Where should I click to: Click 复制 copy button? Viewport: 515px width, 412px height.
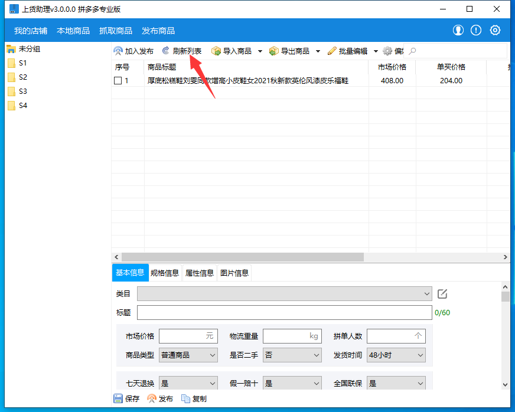point(194,399)
